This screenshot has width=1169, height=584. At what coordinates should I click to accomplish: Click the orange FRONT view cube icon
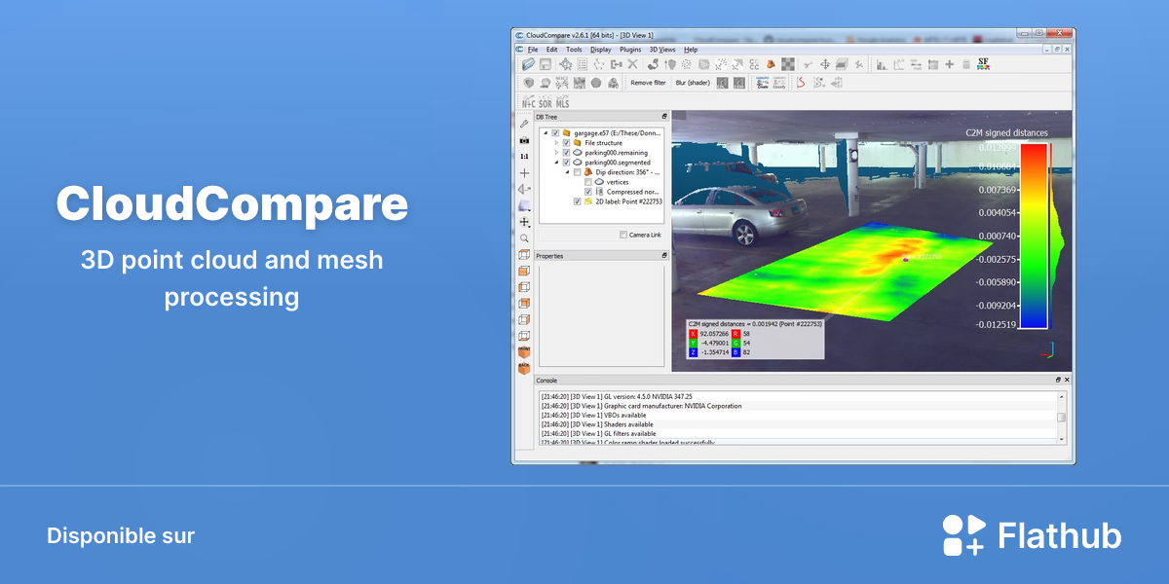tap(524, 350)
